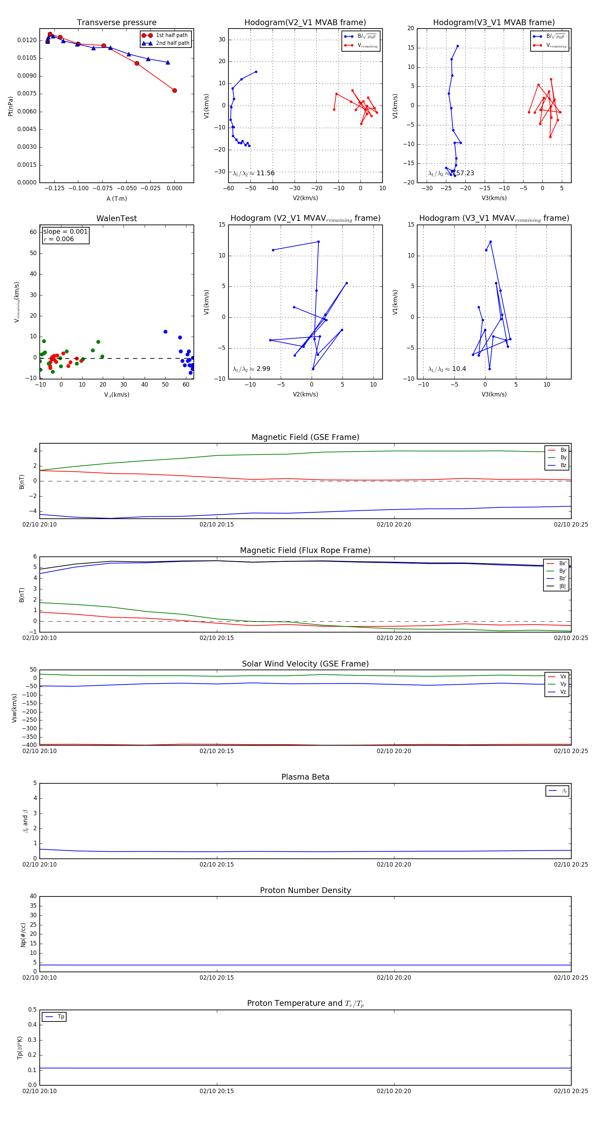Screen dimensions: 611x1121
Task: Click 'Magnetic Field (Flux Rope Frame)' title
Action: click(x=305, y=551)
